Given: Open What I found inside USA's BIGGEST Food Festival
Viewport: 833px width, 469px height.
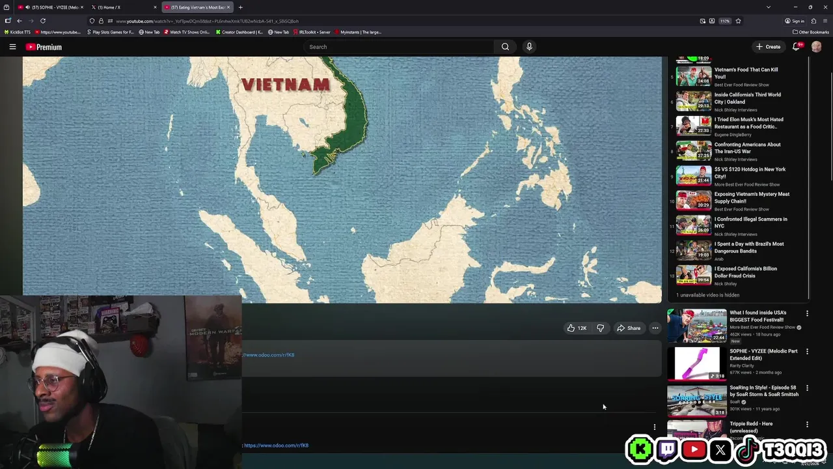Looking at the screenshot, I should click(x=697, y=326).
